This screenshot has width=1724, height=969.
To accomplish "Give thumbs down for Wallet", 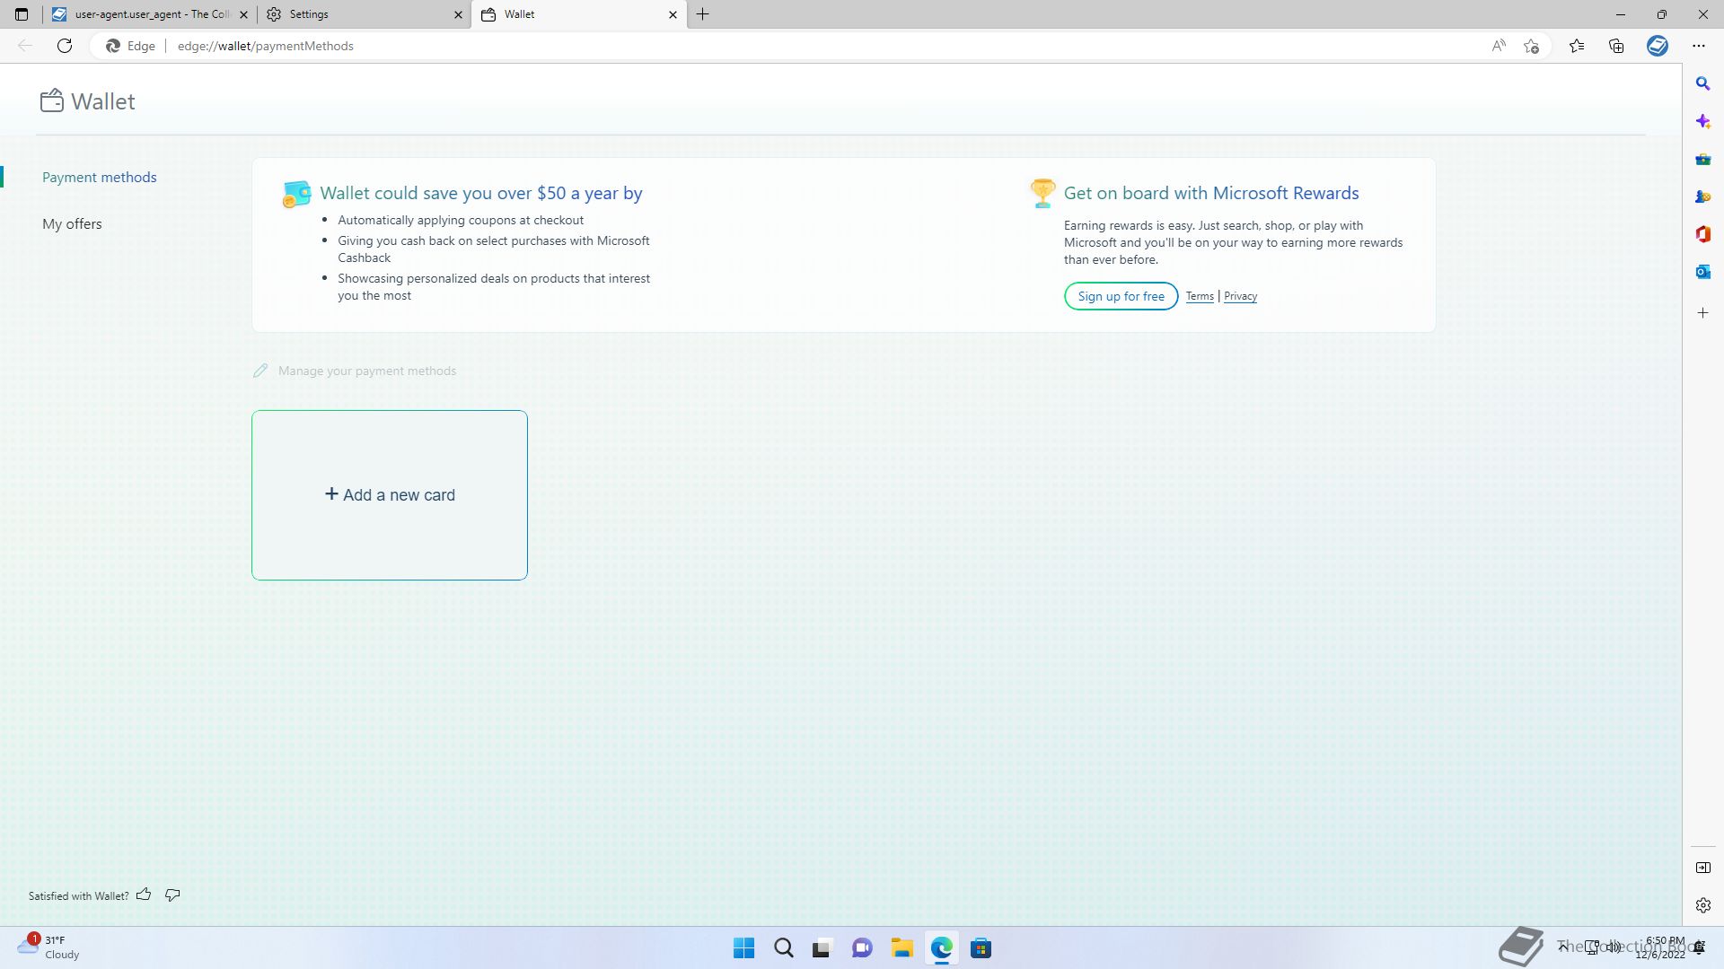I will 172,895.
